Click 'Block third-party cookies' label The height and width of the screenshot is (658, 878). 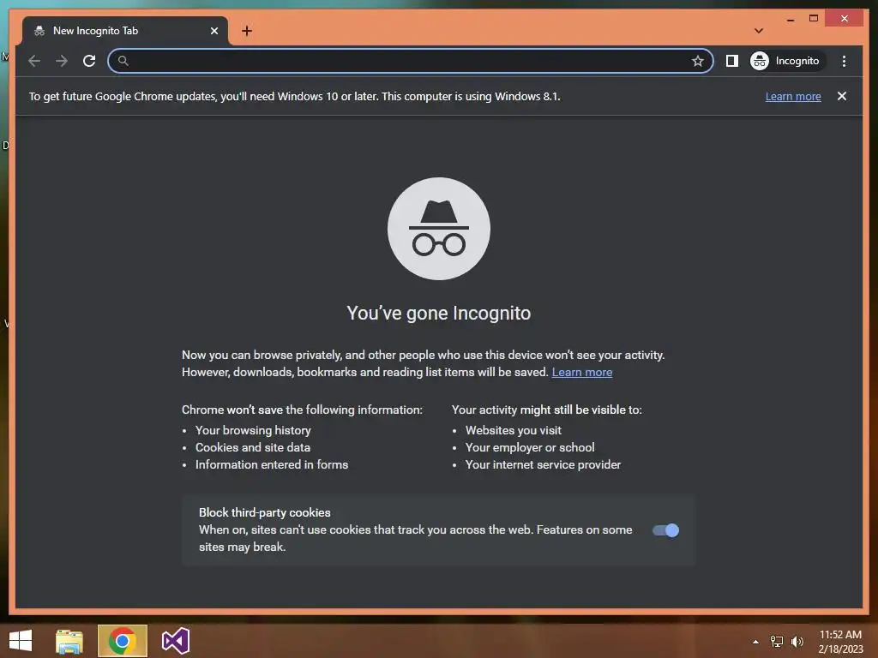coord(264,512)
